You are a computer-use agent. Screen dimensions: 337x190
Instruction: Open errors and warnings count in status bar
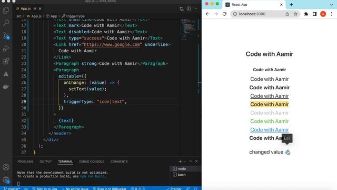[x=137, y=188]
